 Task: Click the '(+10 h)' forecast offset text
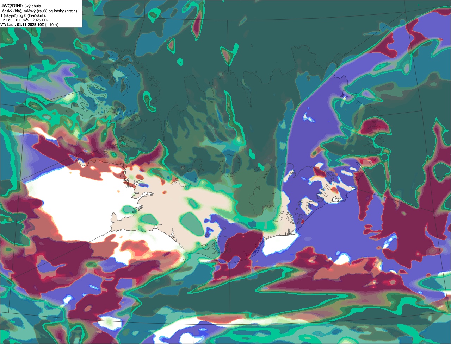pos(52,25)
